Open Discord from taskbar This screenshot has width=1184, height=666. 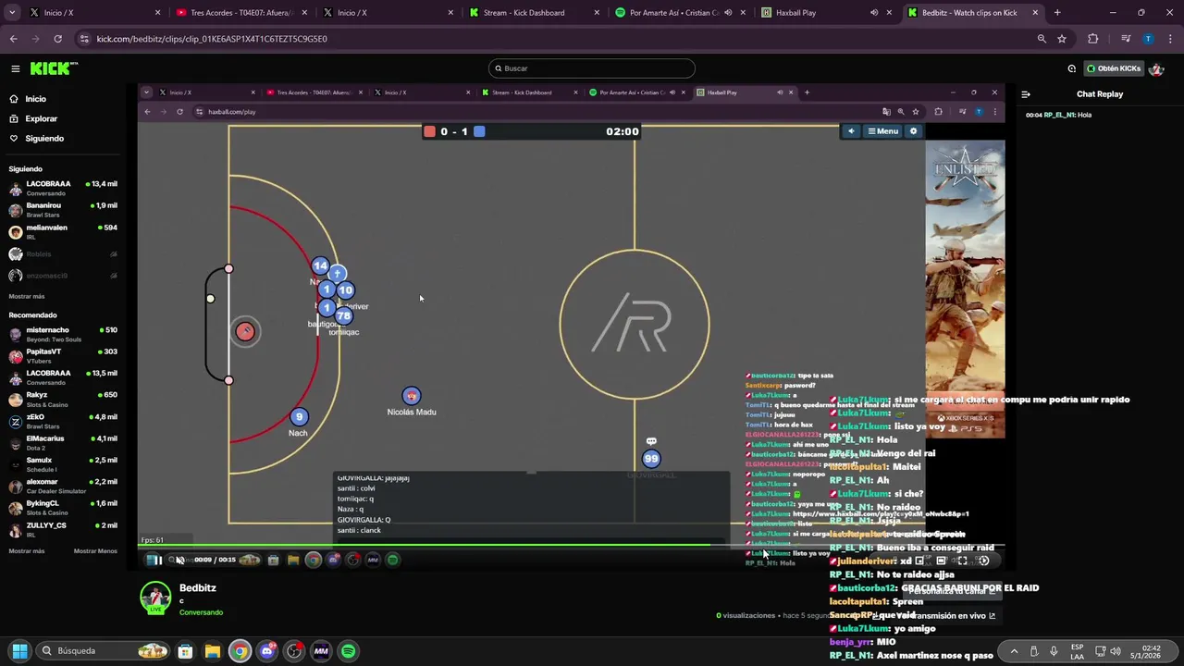[x=266, y=651]
